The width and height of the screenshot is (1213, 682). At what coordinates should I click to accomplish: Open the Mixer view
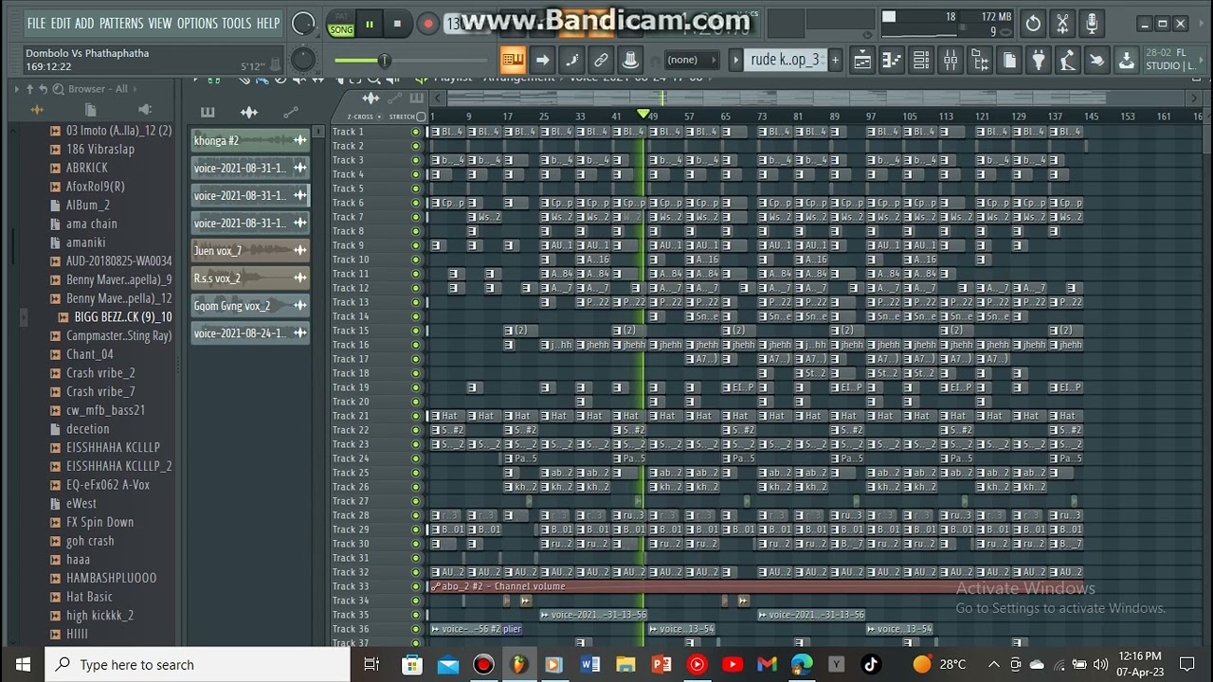[x=950, y=61]
